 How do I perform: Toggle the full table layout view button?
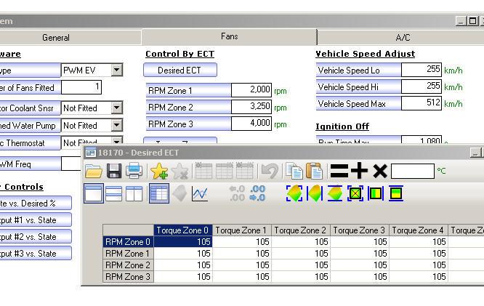[94, 193]
